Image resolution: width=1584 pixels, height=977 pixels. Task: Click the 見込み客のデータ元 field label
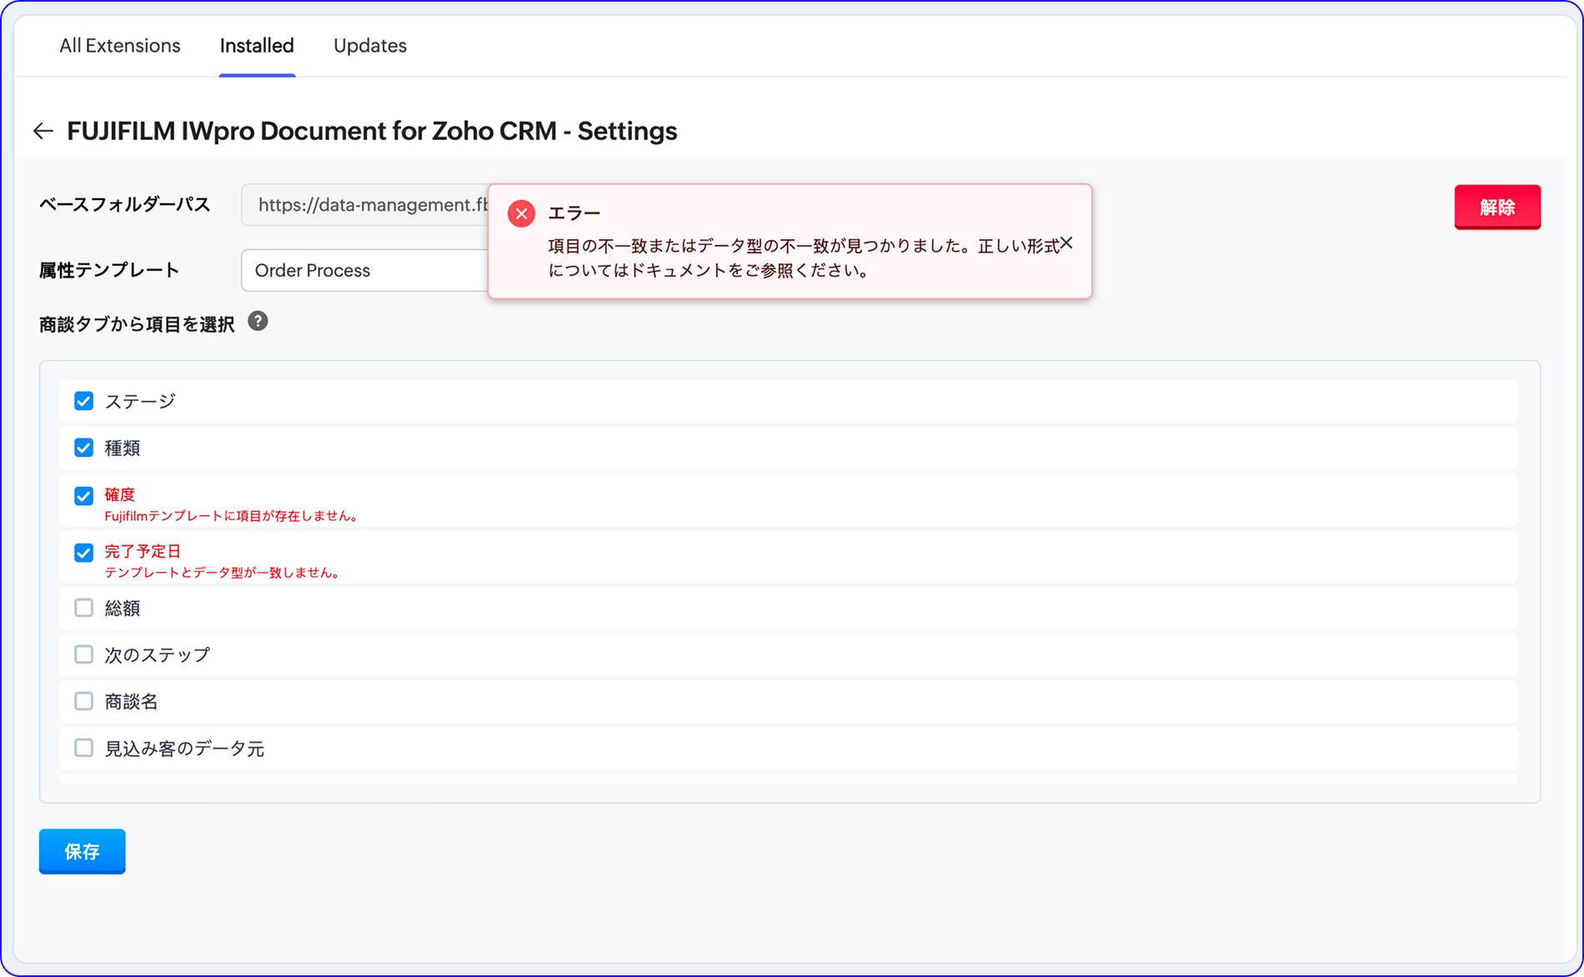[x=184, y=748]
